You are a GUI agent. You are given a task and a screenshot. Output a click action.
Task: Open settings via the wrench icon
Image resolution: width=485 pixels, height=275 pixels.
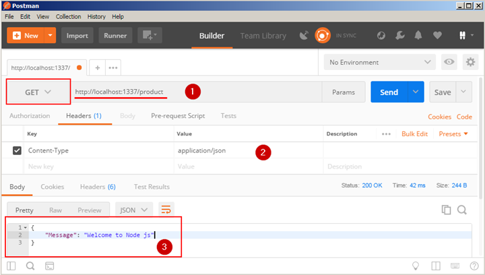(x=399, y=36)
